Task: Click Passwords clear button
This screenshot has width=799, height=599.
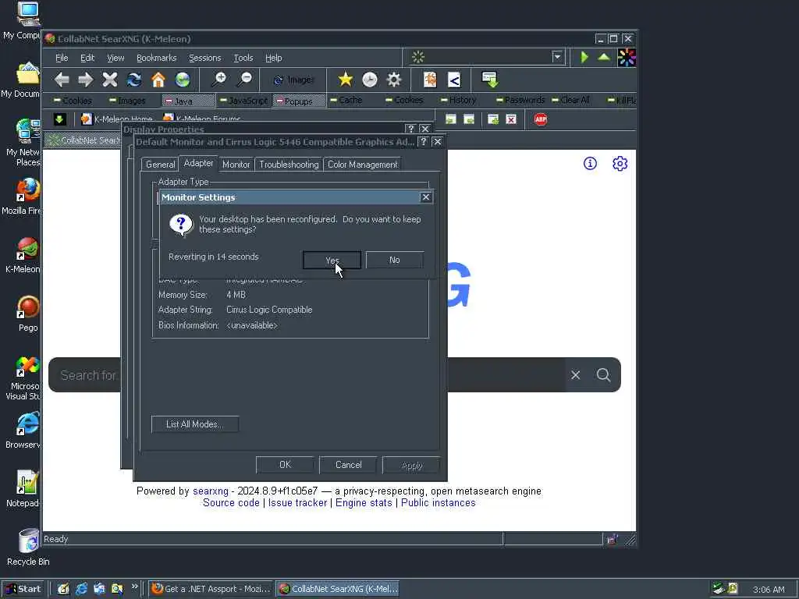Action: pos(520,100)
